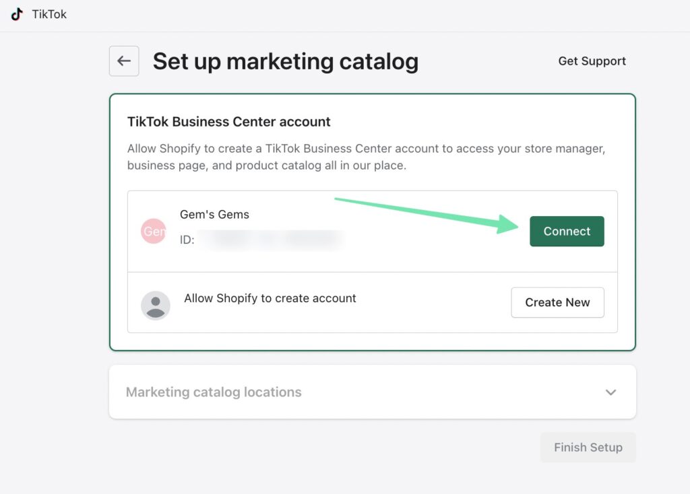Viewport: 690px width, 494px height.
Task: Click the TikTok app name label
Action: pyautogui.click(x=49, y=15)
